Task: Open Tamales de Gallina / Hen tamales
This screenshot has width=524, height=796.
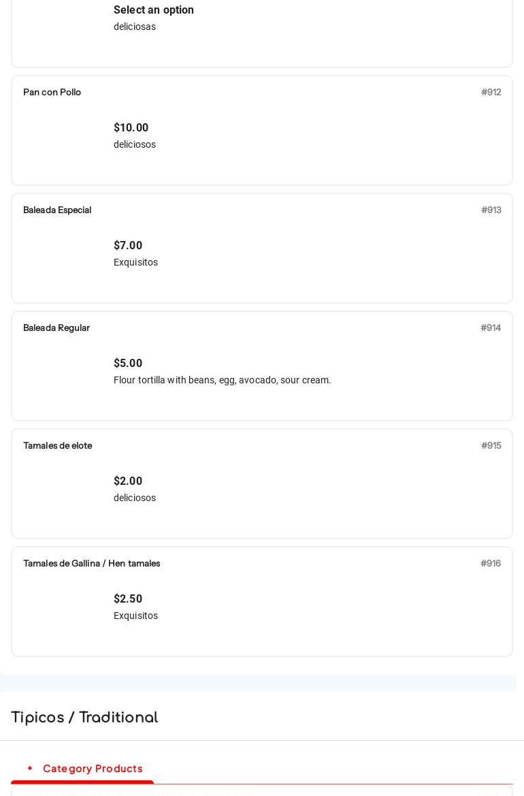Action: [92, 563]
